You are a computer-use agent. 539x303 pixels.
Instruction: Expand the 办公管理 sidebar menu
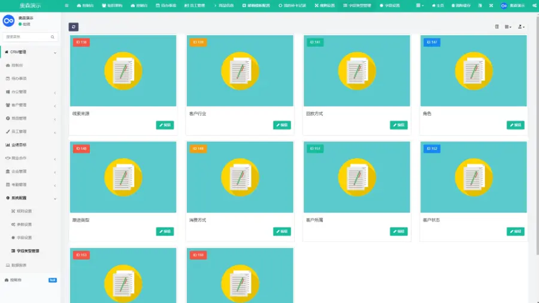30,92
